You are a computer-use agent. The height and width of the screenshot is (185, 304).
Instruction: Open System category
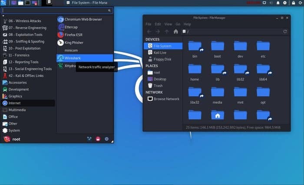tap(28, 131)
